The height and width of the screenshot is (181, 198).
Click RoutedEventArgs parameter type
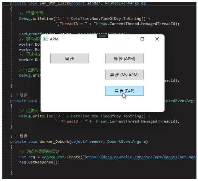click(122, 3)
